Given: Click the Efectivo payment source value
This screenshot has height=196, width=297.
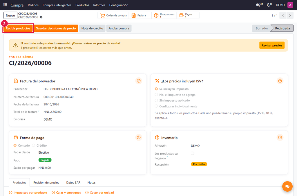Looking at the screenshot, I should [44, 152].
